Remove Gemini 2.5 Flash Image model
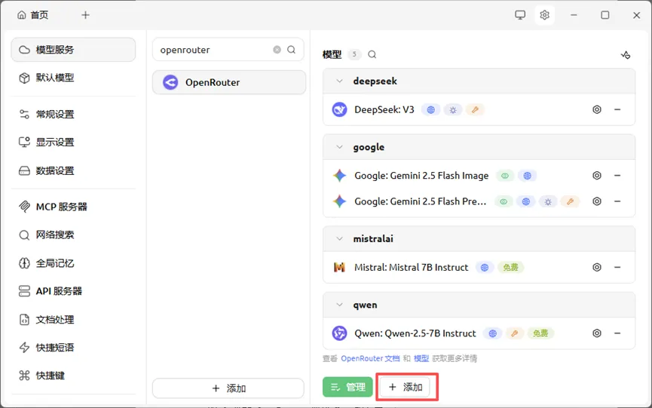Image resolution: width=652 pixels, height=408 pixels. pos(617,176)
